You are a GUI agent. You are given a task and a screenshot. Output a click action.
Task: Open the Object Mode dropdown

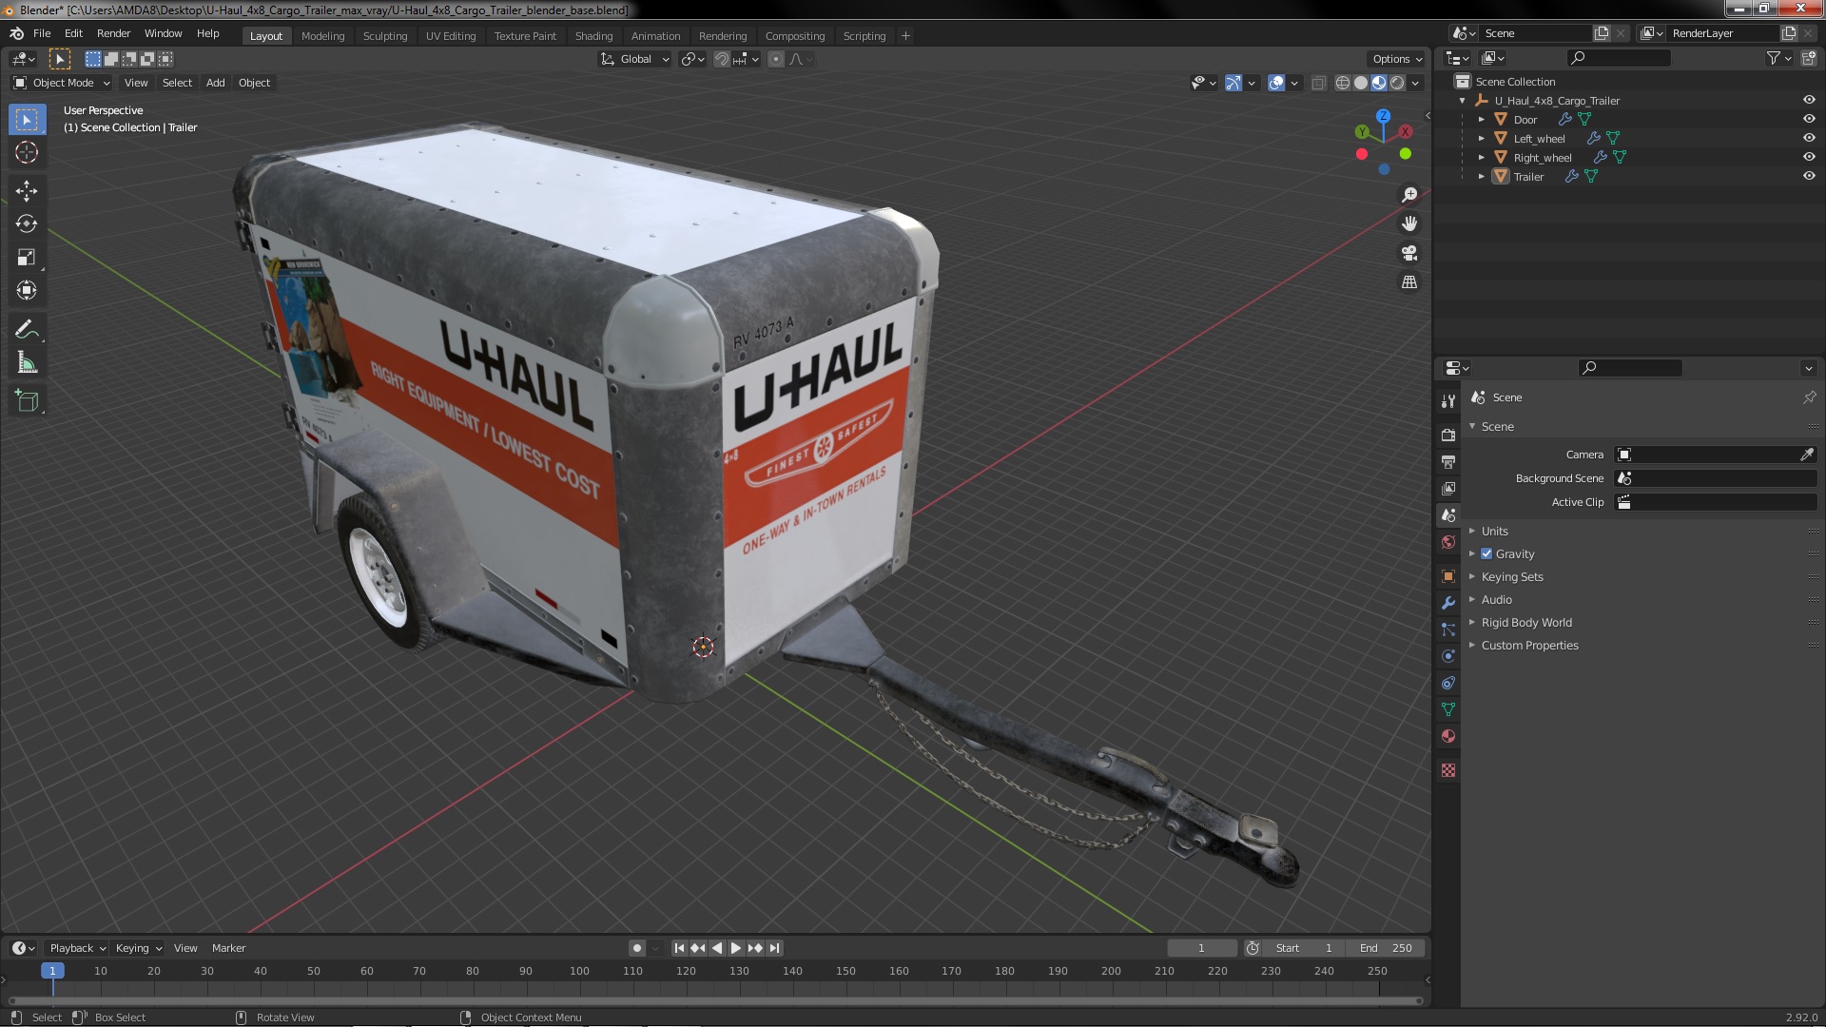pos(62,83)
